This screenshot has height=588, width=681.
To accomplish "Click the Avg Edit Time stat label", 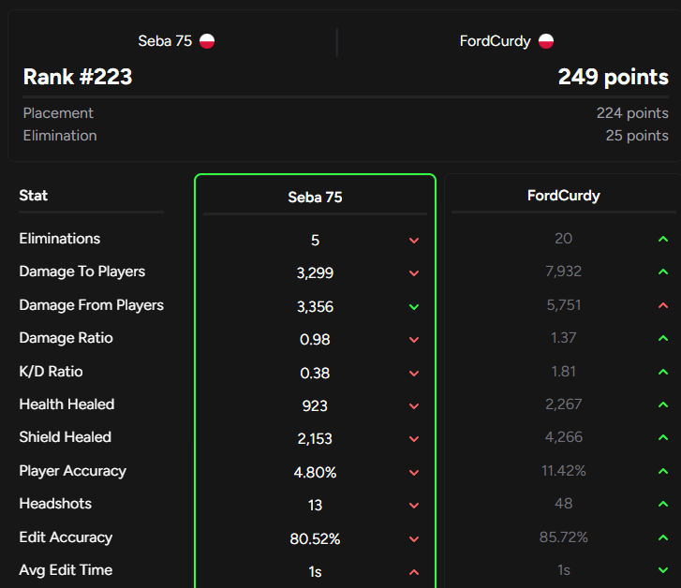I will point(66,570).
